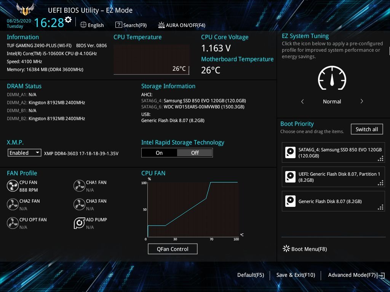Viewport: 390px width, 292px height.
Task: Click the DIMM_A1 N/A entry
Action: click(x=22, y=95)
